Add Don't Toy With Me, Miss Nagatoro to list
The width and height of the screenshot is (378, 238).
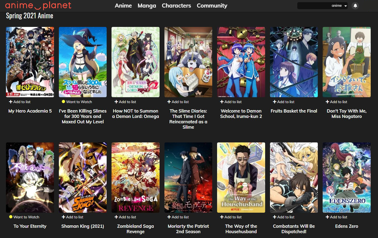(336, 102)
